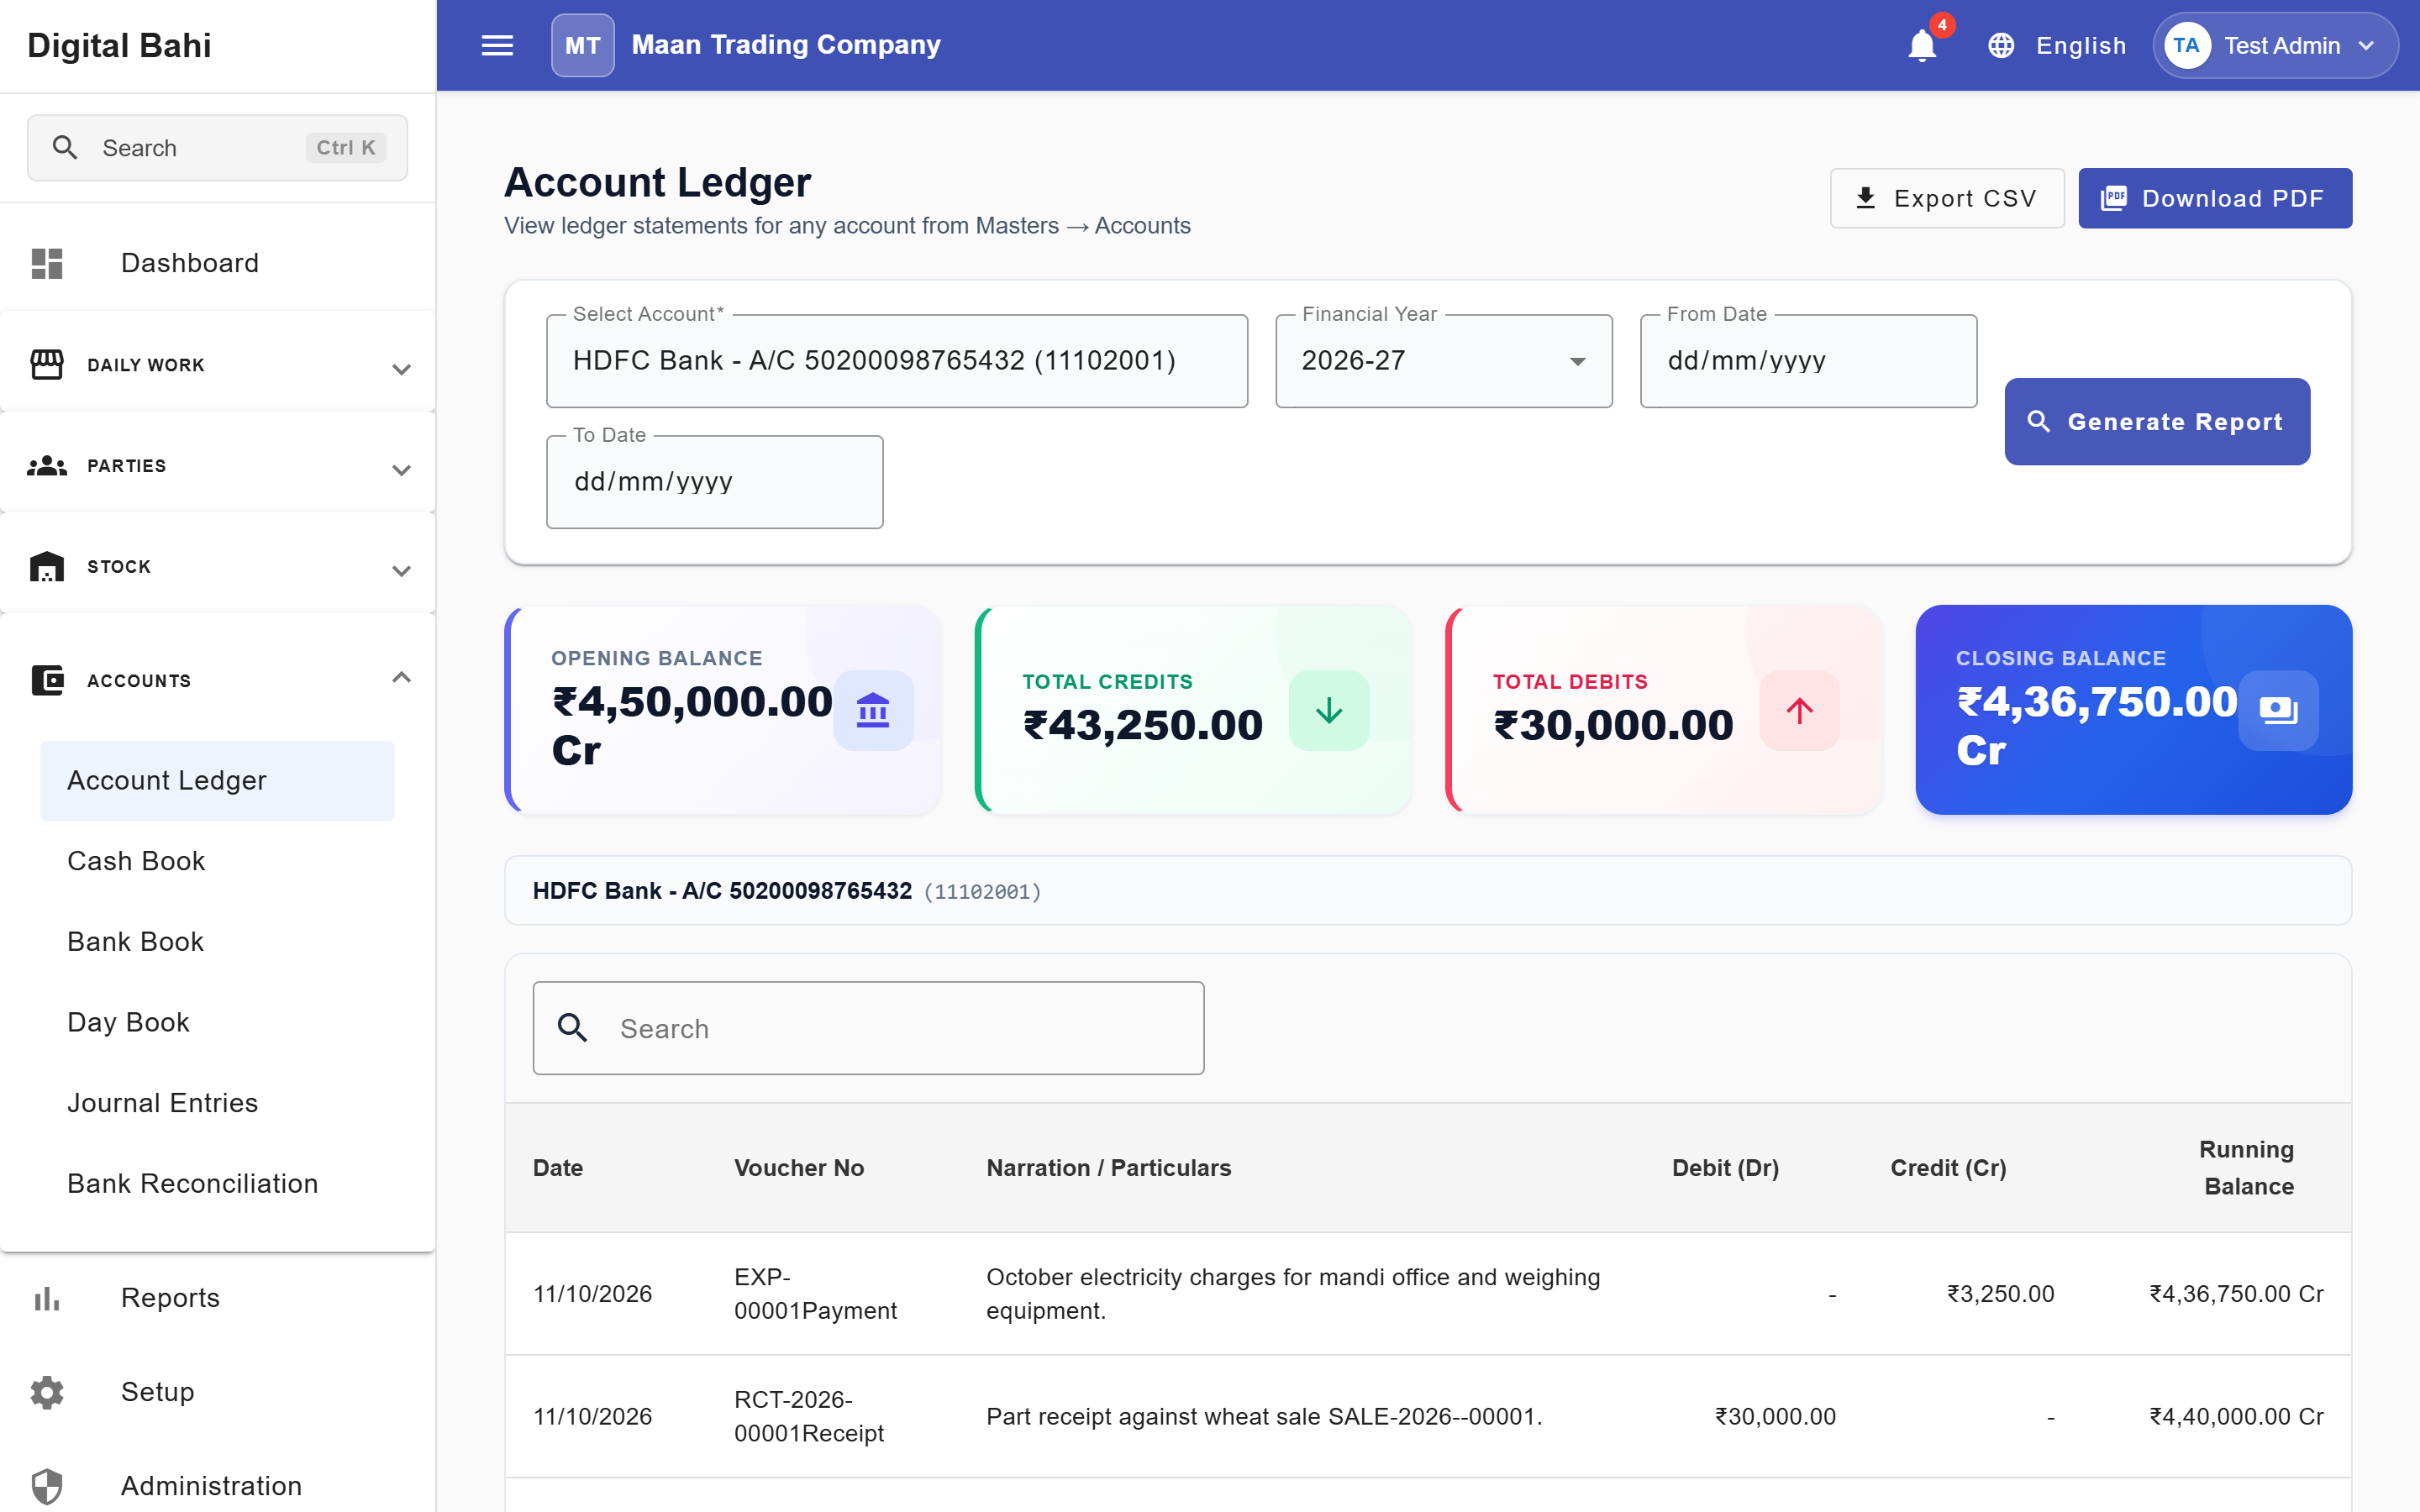The height and width of the screenshot is (1512, 2420).
Task: Click the Generate Report search icon
Action: pos(2038,421)
